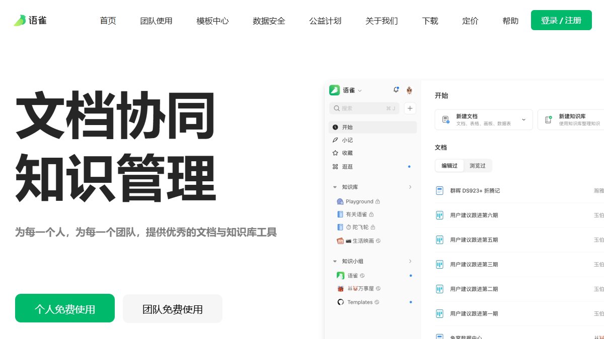Click the right chevron of 知识小组 section

point(410,261)
